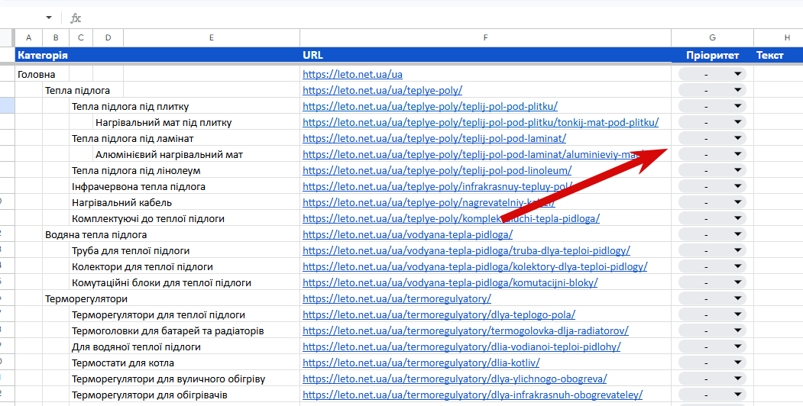Open the dlya-ylichnogo-obogreva/ link

click(x=455, y=379)
